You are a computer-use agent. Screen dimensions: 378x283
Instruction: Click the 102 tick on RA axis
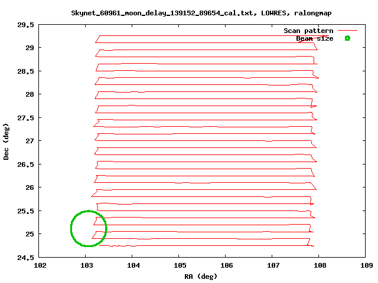tap(39, 265)
